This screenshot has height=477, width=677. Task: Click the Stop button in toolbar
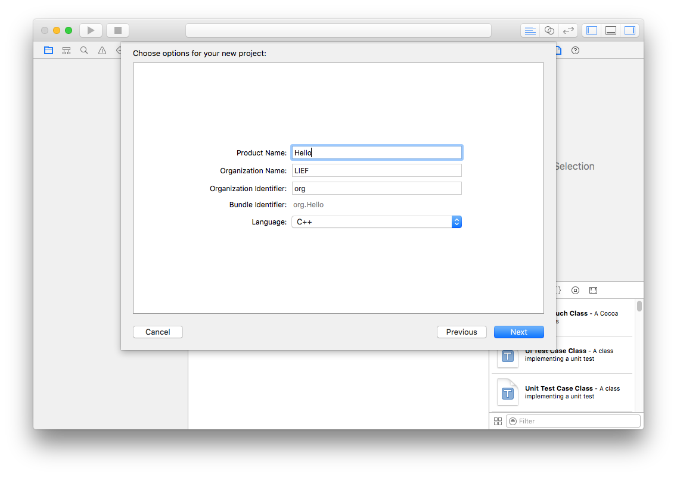[117, 30]
